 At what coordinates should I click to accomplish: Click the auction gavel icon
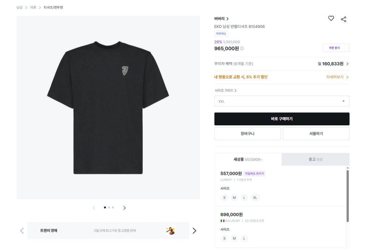pos(170,231)
